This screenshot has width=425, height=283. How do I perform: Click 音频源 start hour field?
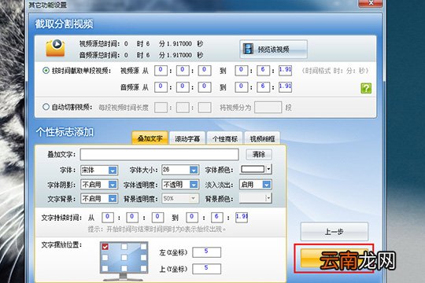coord(161,87)
